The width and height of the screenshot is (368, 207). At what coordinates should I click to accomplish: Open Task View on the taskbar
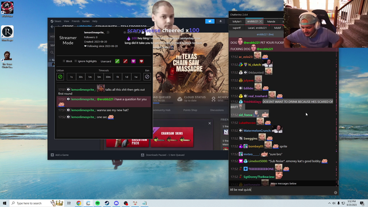point(69,203)
